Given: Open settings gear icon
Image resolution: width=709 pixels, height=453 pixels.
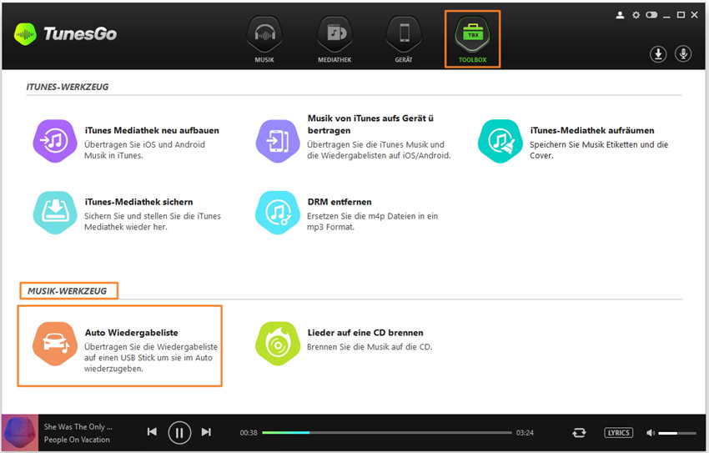Looking at the screenshot, I should point(636,15).
